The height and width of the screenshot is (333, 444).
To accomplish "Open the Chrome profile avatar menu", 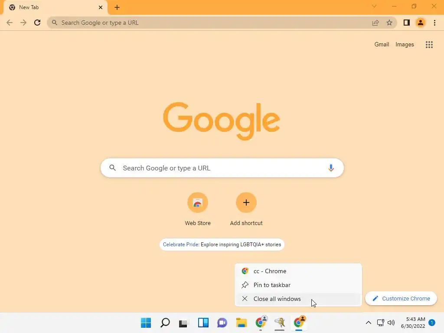I will click(421, 23).
